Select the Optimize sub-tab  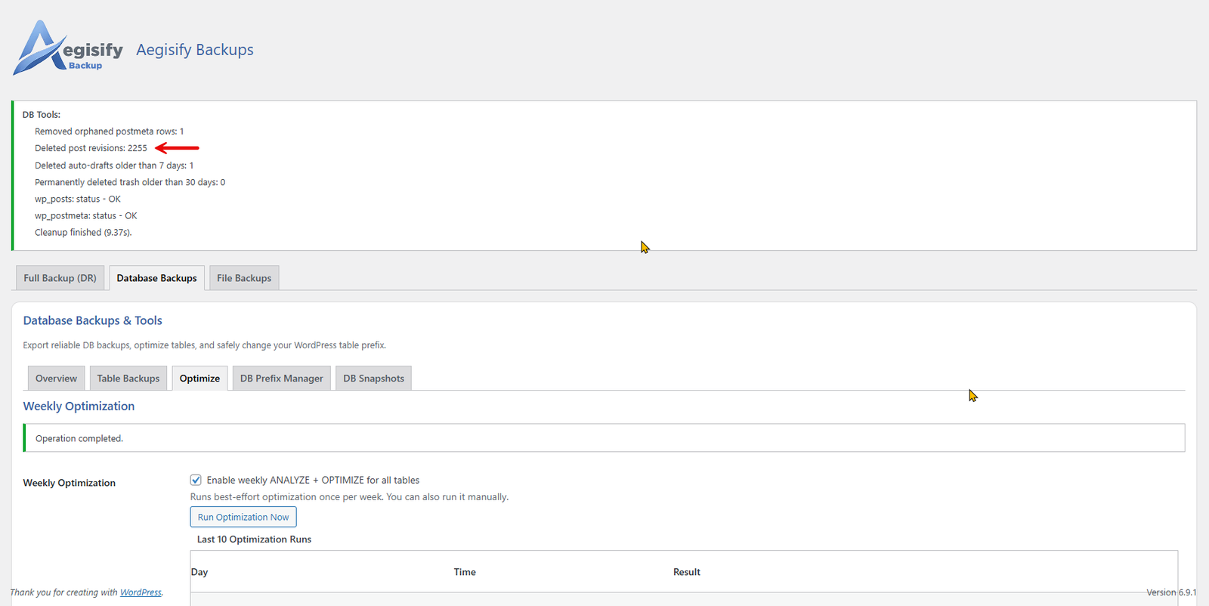coord(199,379)
